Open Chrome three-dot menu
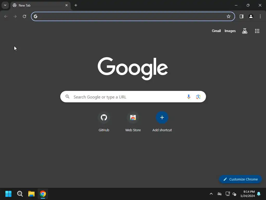The height and width of the screenshot is (200, 266). click(260, 16)
